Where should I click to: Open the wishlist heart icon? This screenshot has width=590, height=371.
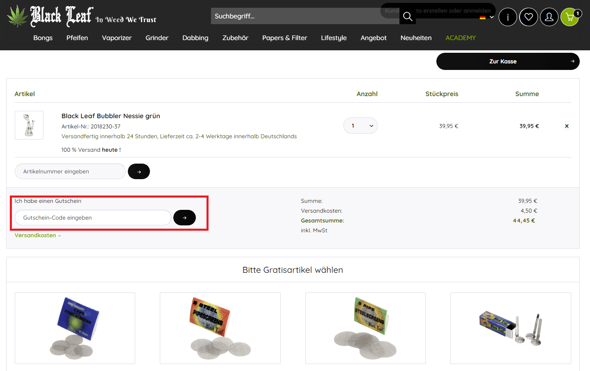529,17
